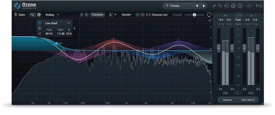Click the RMS meter label

238,24
